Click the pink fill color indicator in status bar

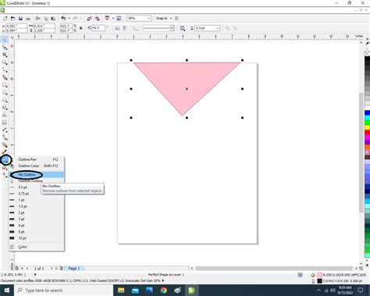click(319, 275)
